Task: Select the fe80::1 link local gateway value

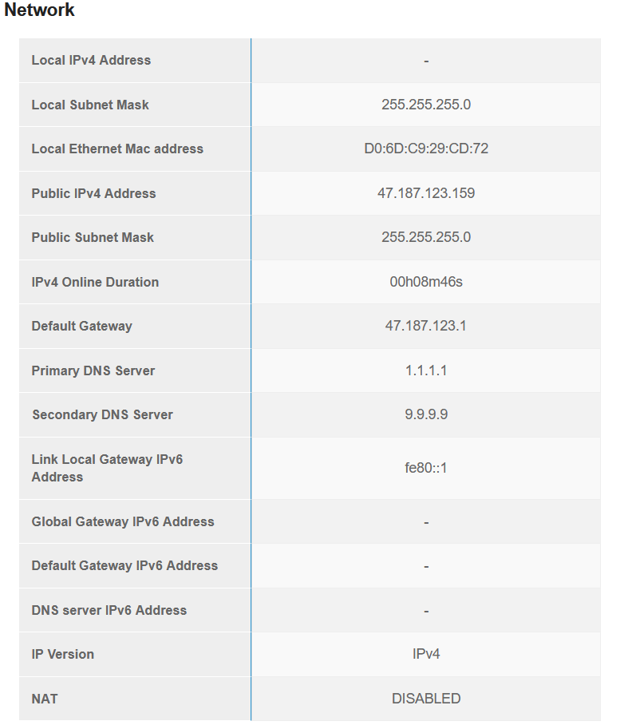Action: pos(426,468)
